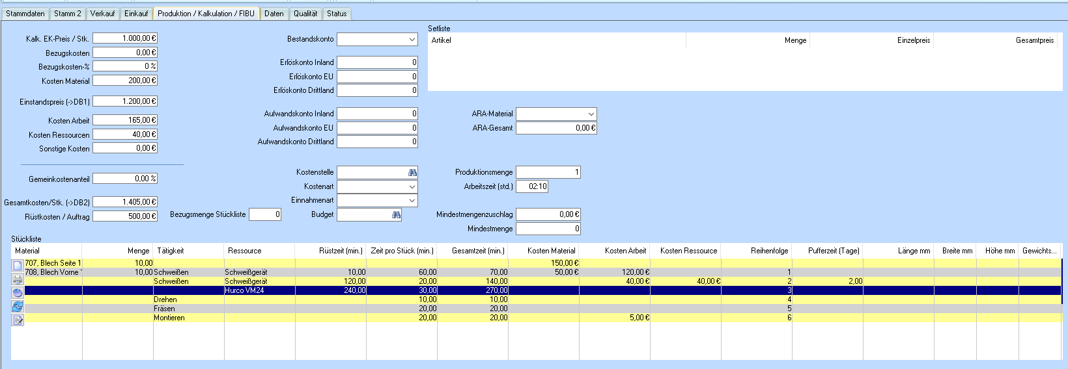Switch to the Stammdaten tab
The width and height of the screenshot is (1068, 369).
25,14
